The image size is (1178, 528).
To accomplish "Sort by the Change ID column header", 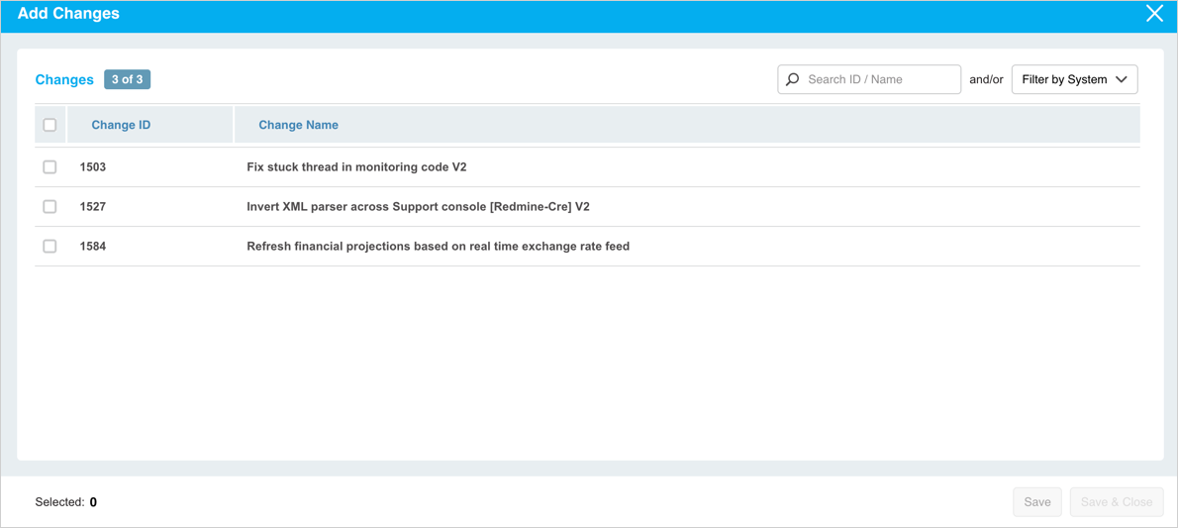I will click(121, 125).
